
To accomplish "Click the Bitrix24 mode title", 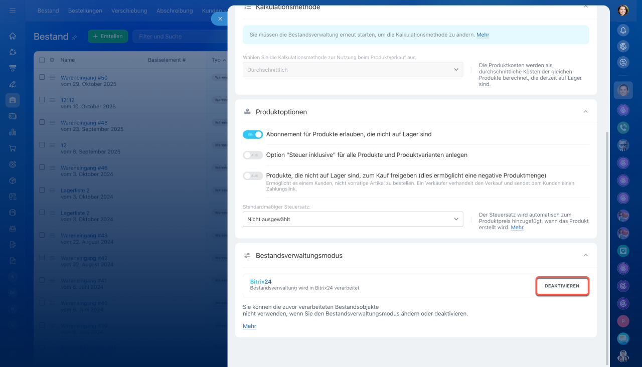I will (x=261, y=282).
